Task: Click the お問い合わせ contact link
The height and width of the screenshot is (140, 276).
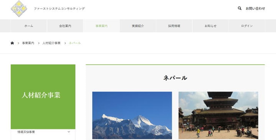Action: 255,9
